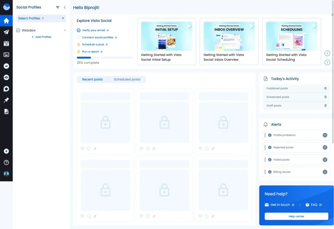334x229 pixels.
Task: Check the Connect social profiles task circle
Action: pos(78,37)
